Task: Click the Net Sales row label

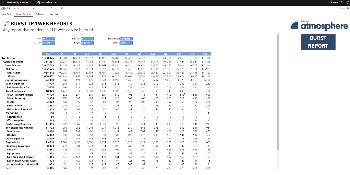Action: pyautogui.click(x=11, y=69)
